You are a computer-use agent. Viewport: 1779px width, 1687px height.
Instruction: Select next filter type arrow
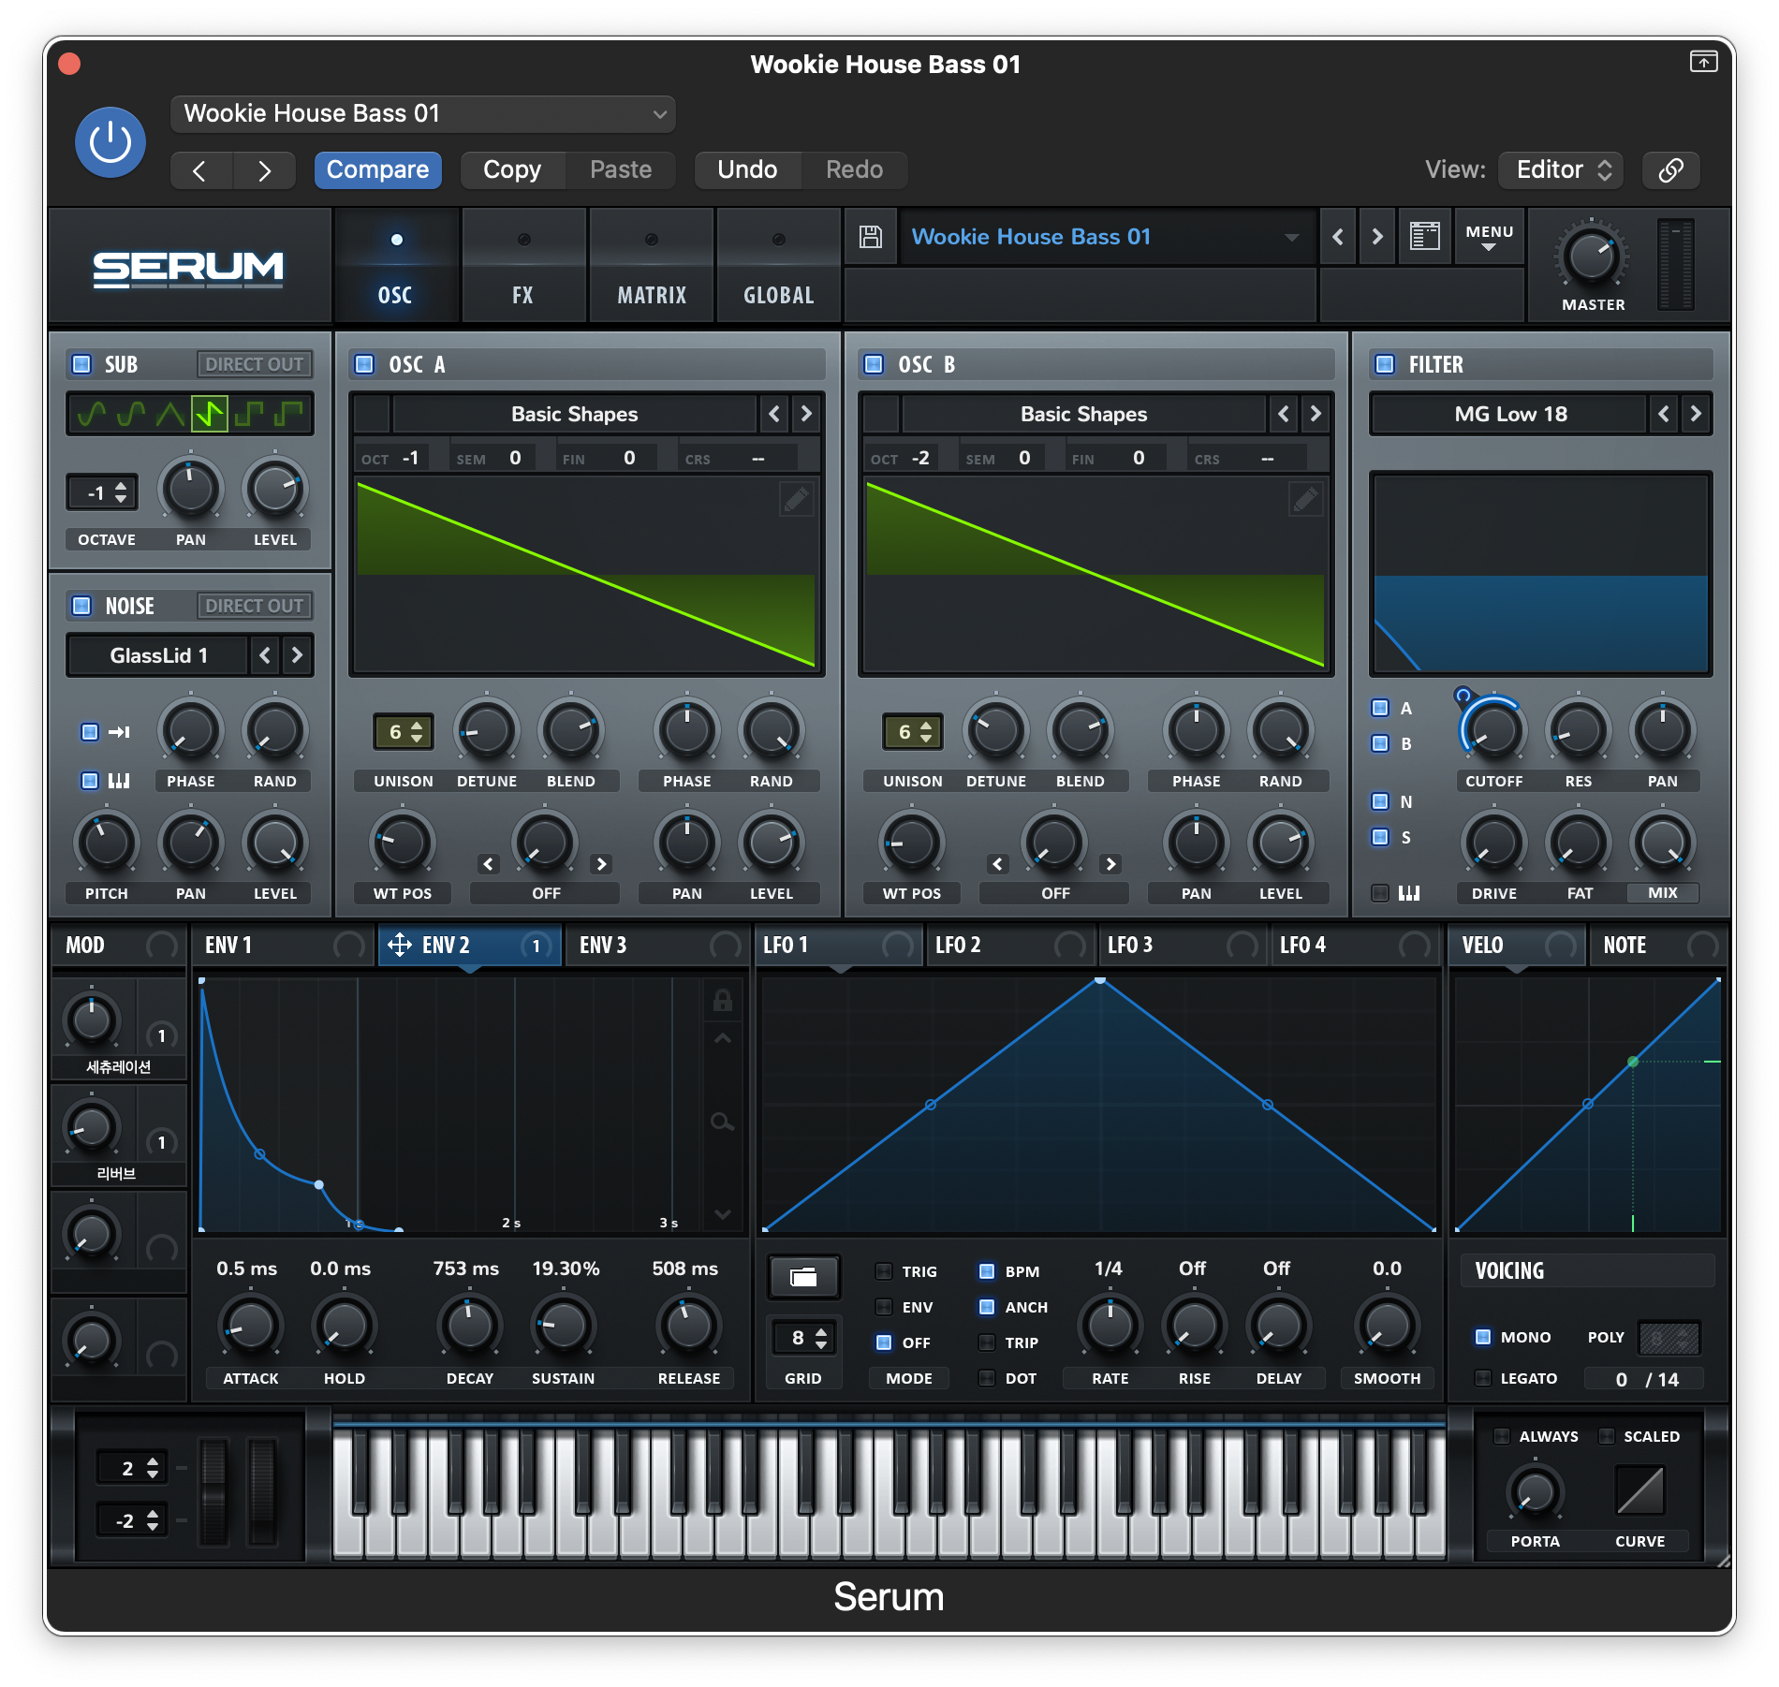pyautogui.click(x=1696, y=414)
